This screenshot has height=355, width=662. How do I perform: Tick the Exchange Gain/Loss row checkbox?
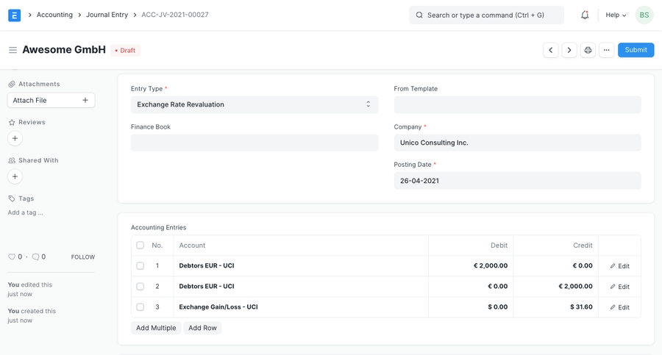click(140, 307)
